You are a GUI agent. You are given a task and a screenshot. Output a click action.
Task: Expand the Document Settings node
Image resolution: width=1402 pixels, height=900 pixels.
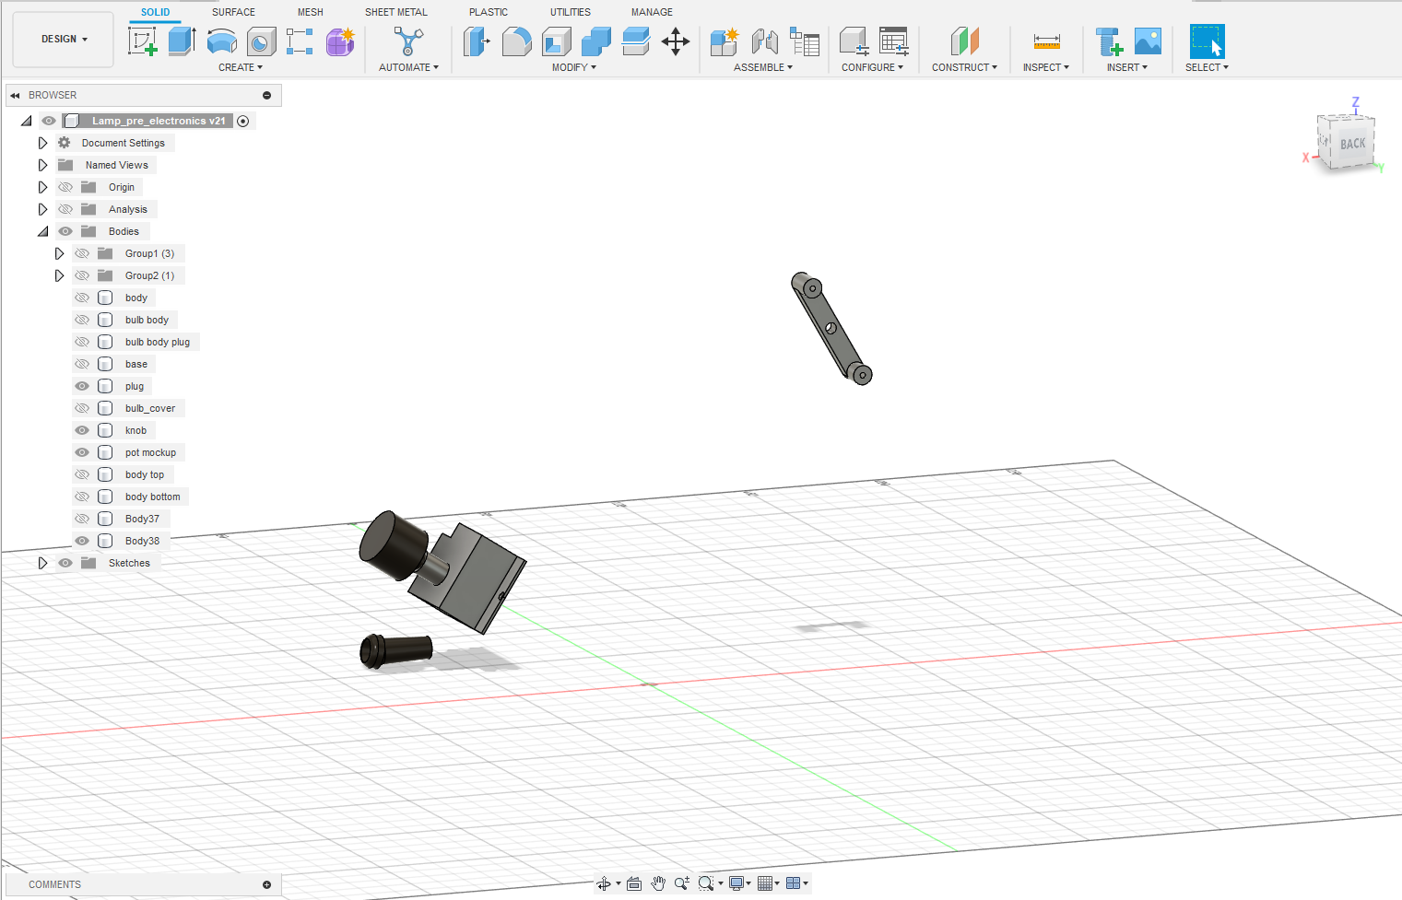[x=42, y=143]
